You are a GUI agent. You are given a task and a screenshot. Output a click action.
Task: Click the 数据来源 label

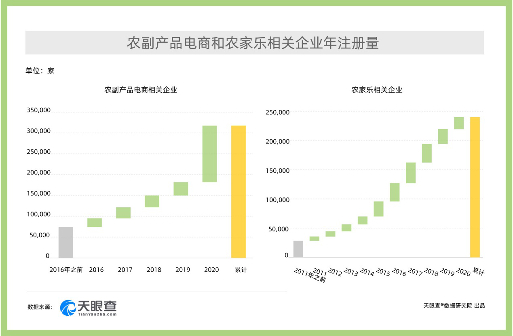click(40, 307)
